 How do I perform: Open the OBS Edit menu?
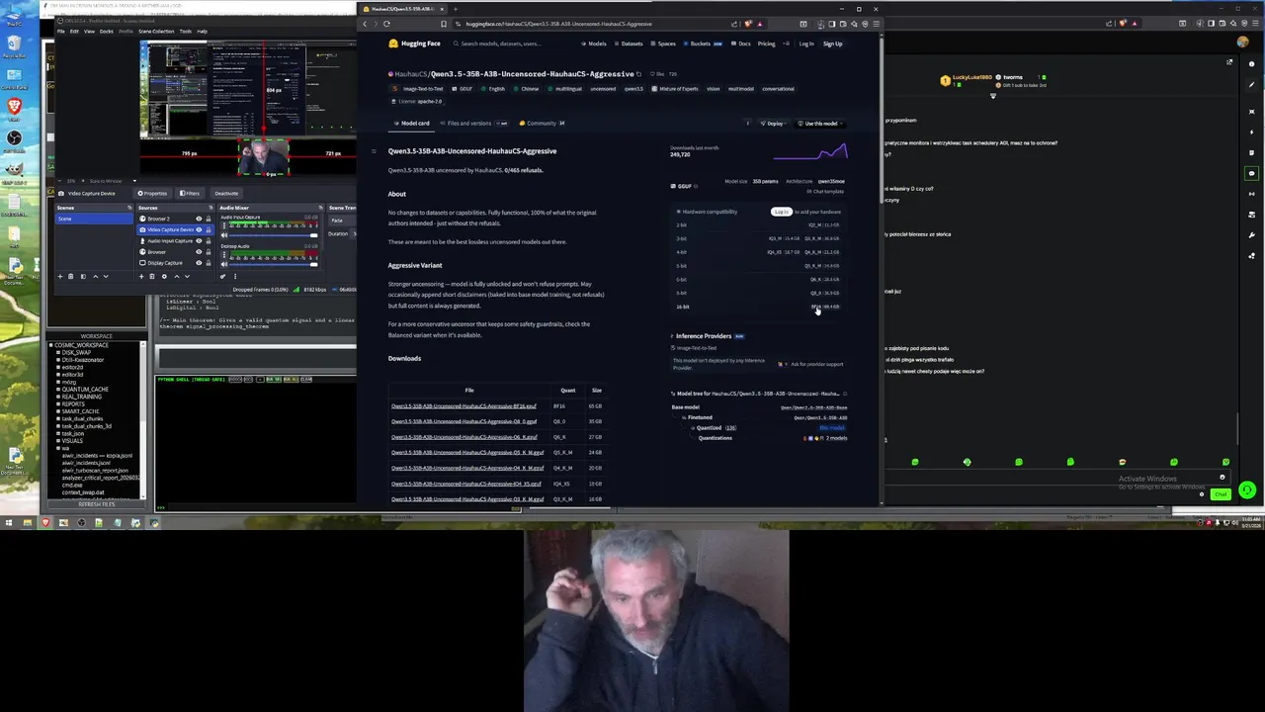coord(74,31)
